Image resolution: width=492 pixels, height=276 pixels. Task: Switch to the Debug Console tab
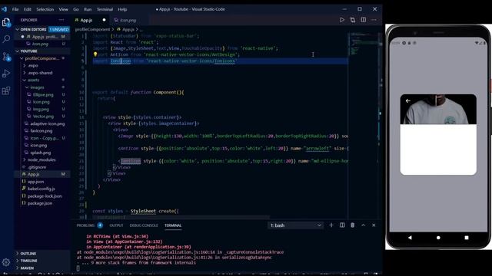(144, 225)
